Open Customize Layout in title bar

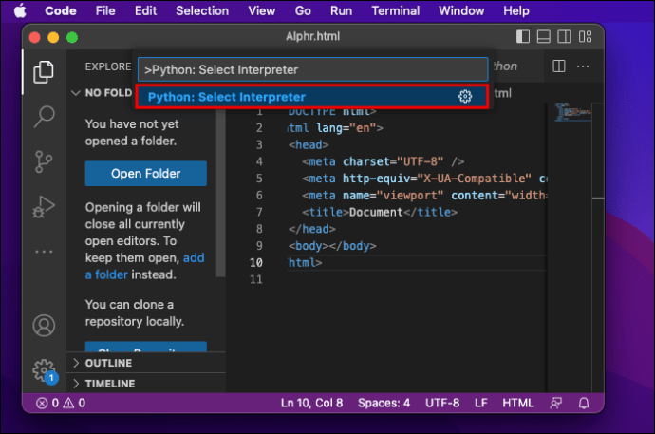tap(585, 37)
